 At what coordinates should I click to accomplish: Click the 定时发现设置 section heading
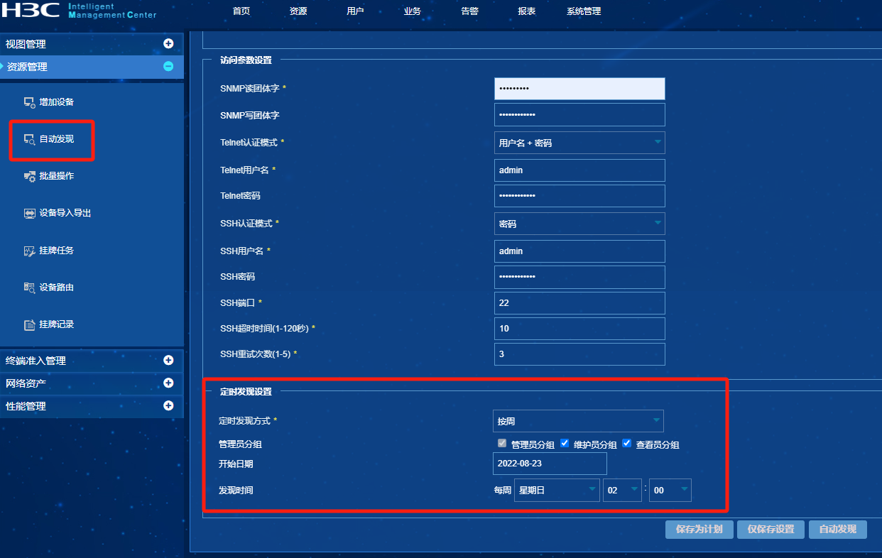point(246,391)
